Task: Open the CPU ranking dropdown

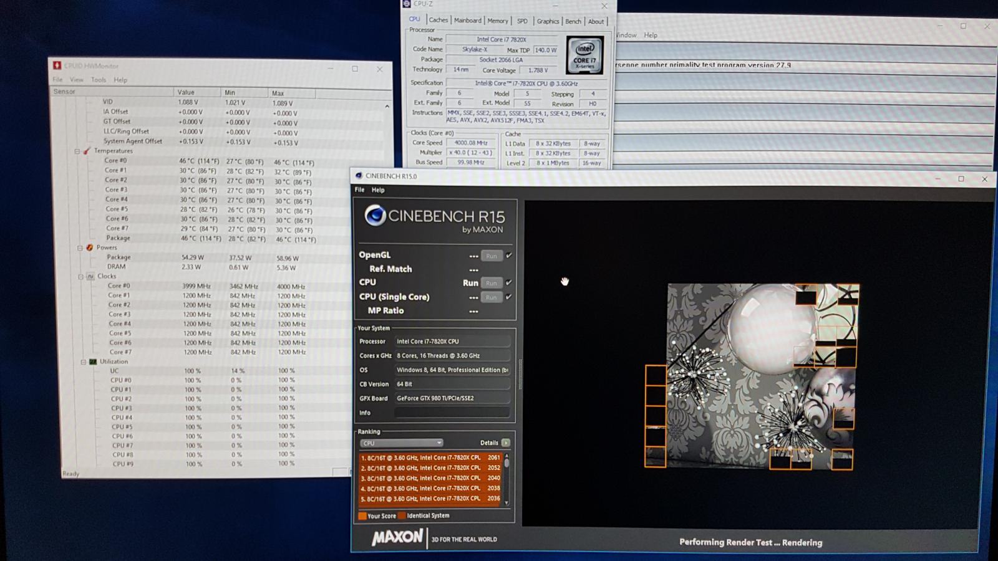Action: [401, 443]
